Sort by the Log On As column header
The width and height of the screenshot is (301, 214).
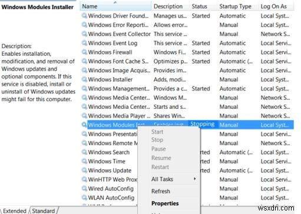[276, 6]
